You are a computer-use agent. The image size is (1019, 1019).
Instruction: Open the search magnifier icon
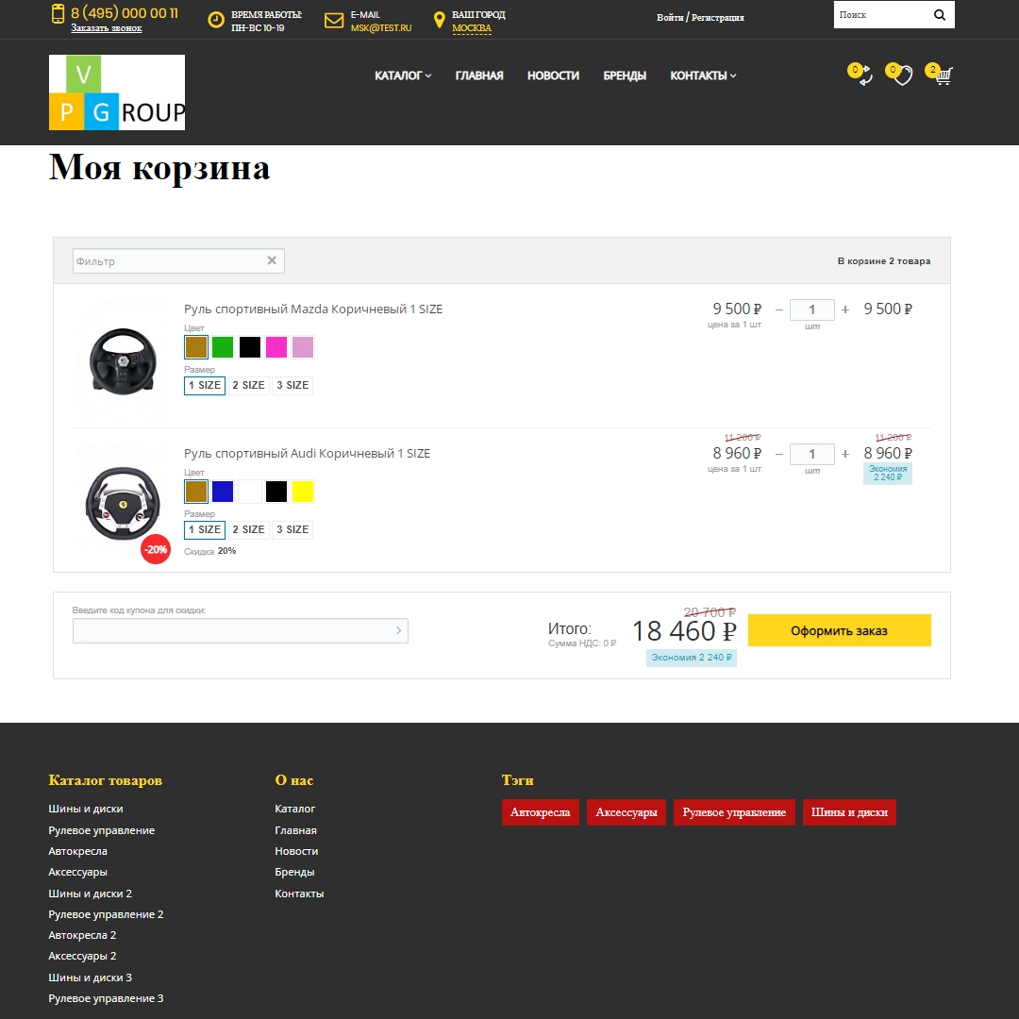tap(940, 14)
